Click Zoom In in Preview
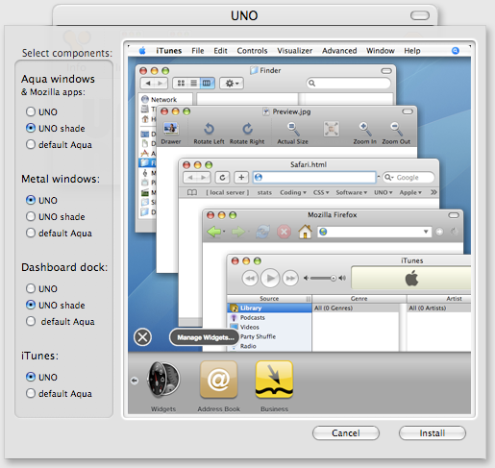Image resolution: width=495 pixels, height=468 pixels. pyautogui.click(x=364, y=133)
